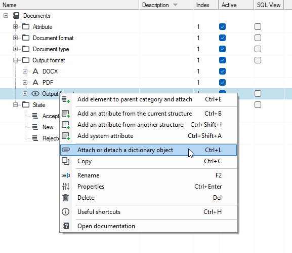
Task: Enable SQL View for State row
Action: pos(258,105)
